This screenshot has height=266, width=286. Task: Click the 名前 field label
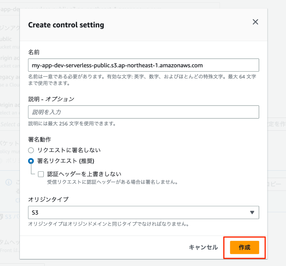[x=34, y=52]
